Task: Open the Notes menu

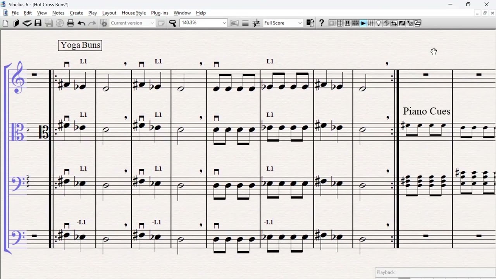Action: pyautogui.click(x=58, y=13)
